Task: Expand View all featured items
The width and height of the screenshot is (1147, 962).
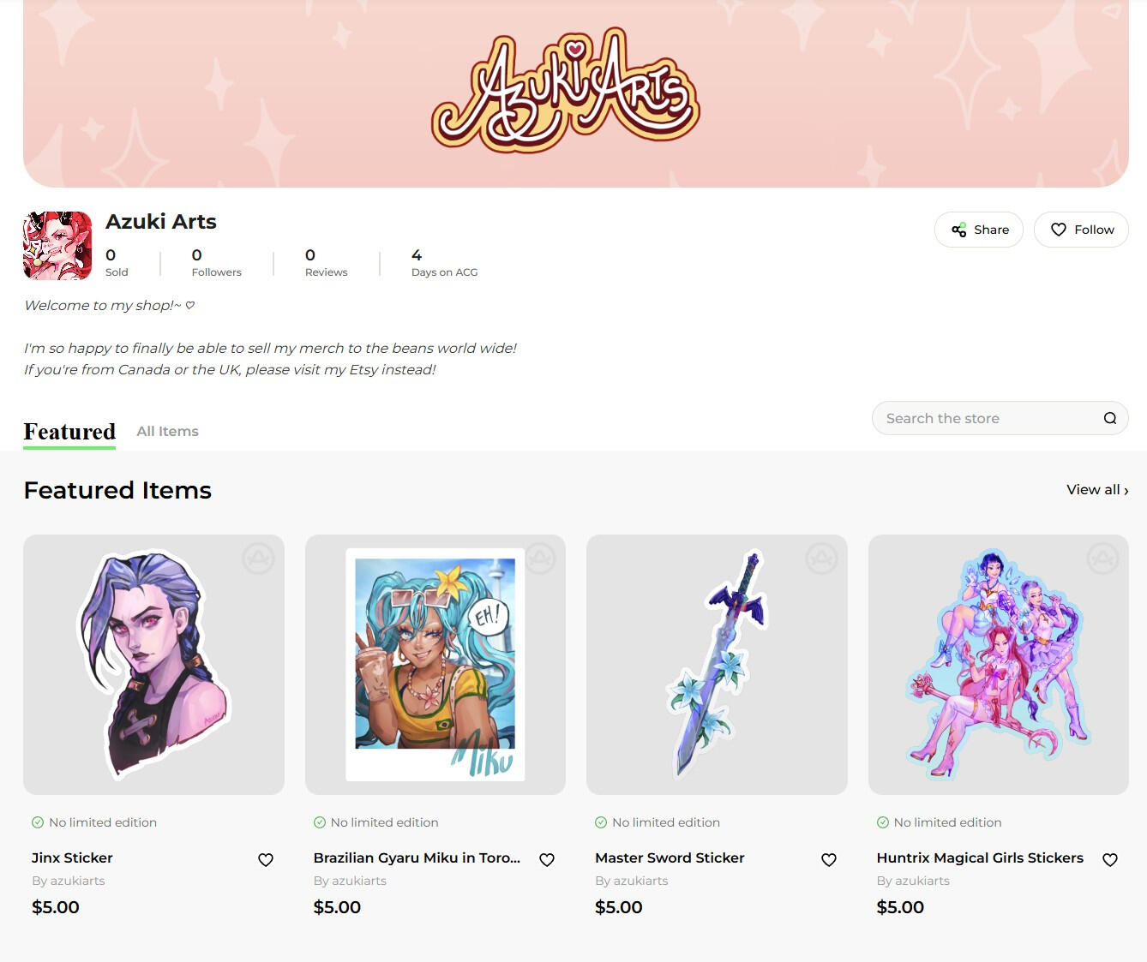Action: [1097, 490]
